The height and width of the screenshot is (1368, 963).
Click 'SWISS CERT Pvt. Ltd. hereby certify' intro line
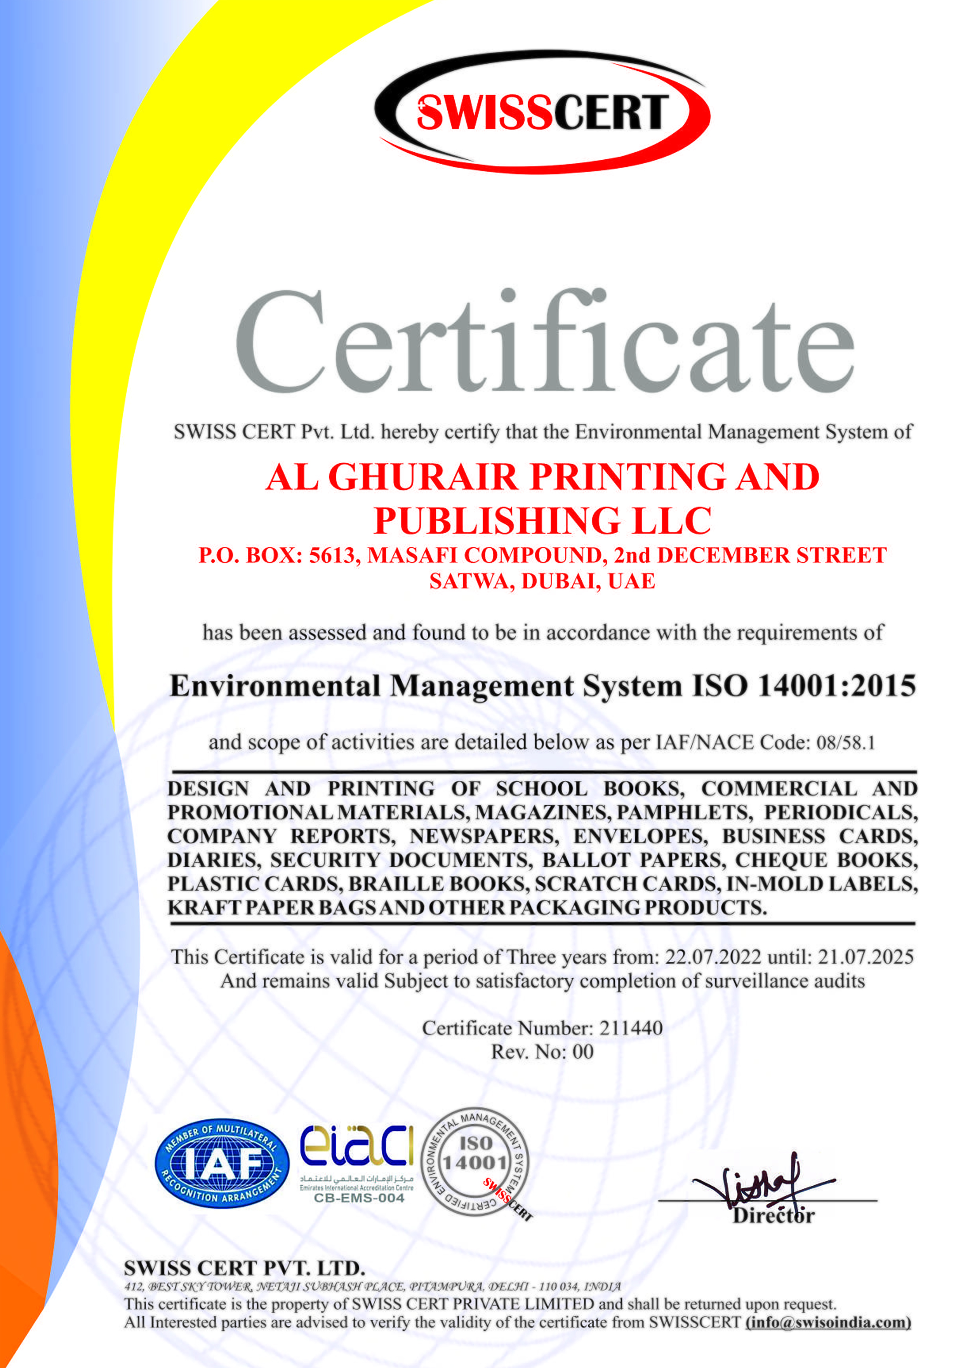click(x=542, y=432)
